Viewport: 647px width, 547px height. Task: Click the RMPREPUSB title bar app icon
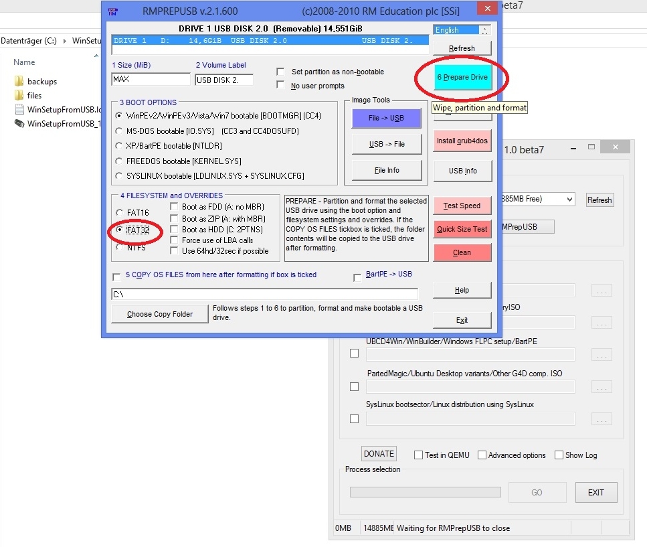113,11
